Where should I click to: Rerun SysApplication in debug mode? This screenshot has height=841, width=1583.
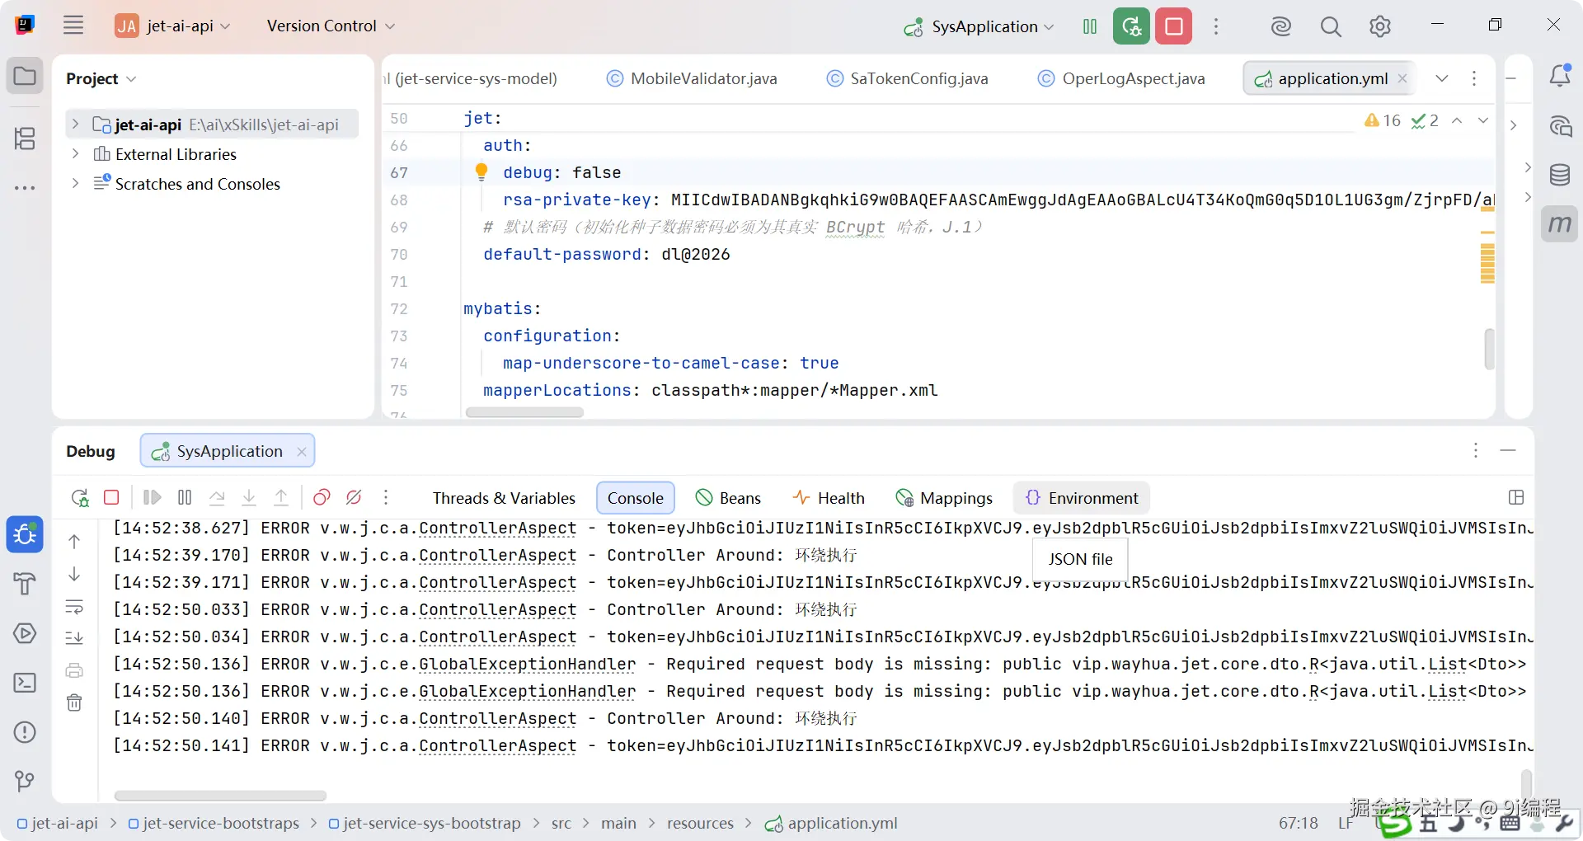click(1131, 26)
